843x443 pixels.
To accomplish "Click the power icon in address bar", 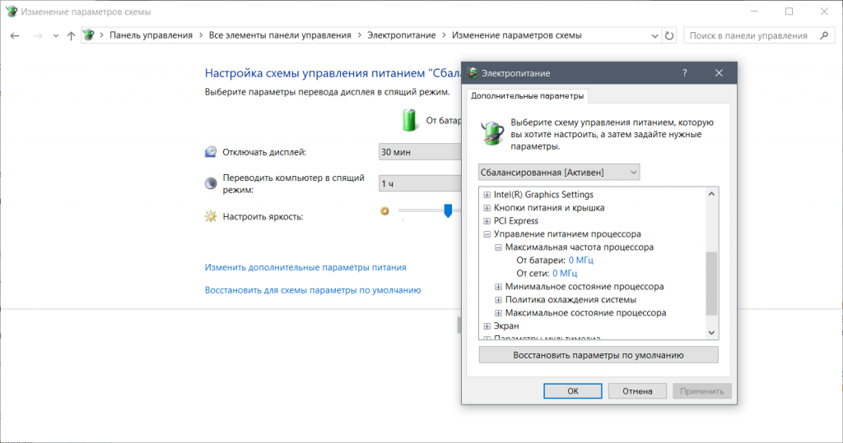I will tap(89, 35).
